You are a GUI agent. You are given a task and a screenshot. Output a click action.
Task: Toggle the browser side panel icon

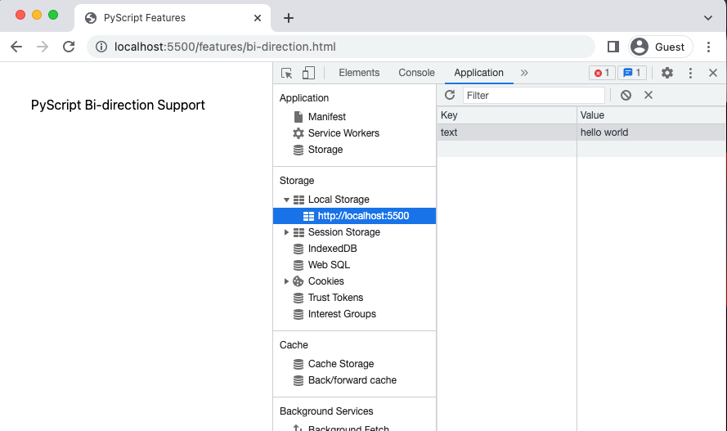point(613,47)
